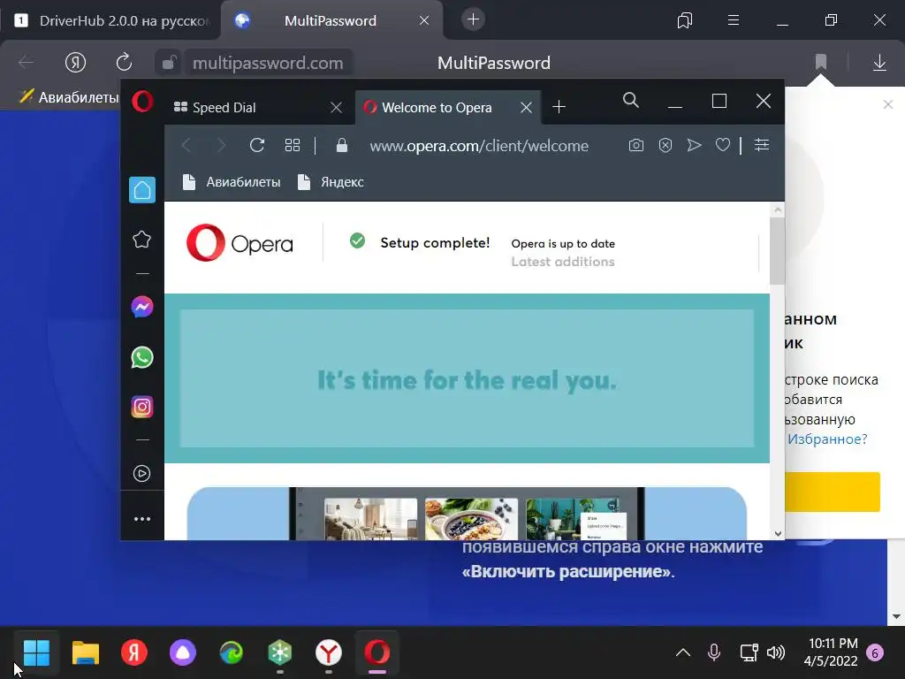Screen dimensions: 905x679
Task: Select MultiPassword tab in Yandex Browser
Action: [331, 21]
